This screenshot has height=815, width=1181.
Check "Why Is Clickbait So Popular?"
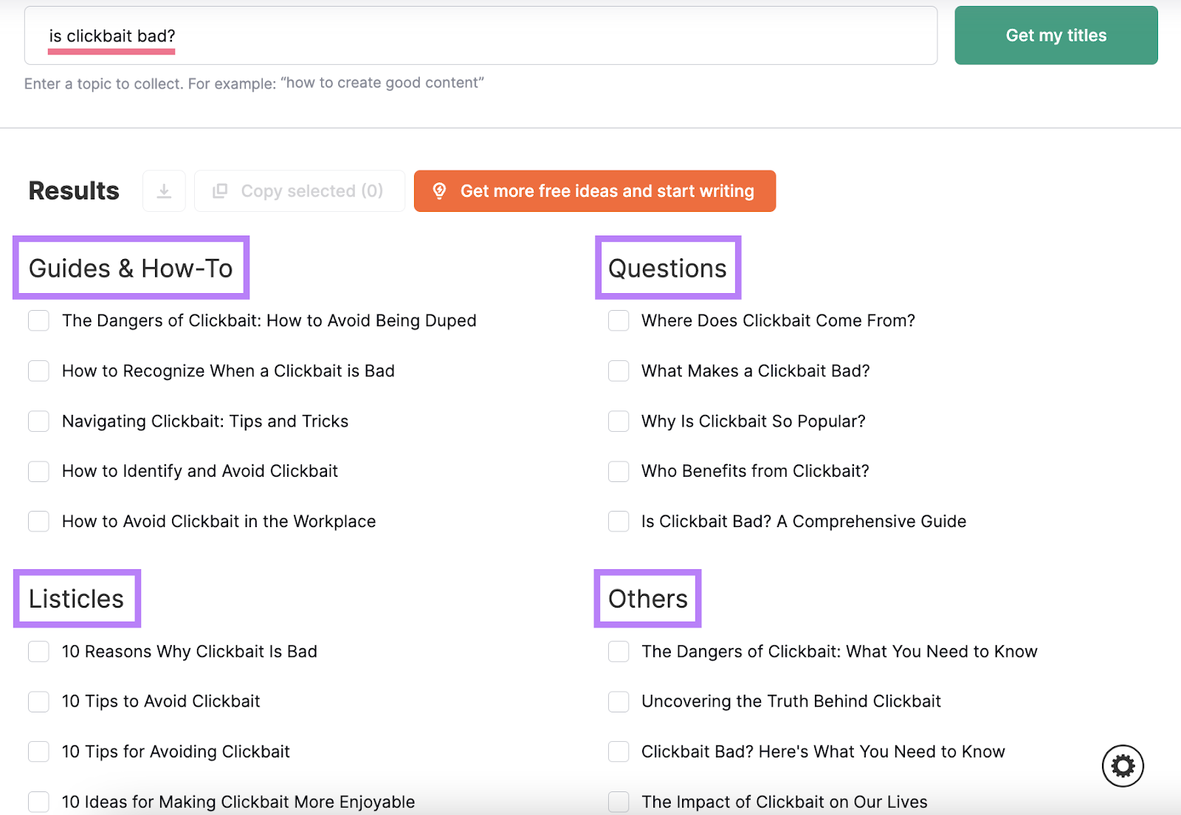[x=619, y=421]
